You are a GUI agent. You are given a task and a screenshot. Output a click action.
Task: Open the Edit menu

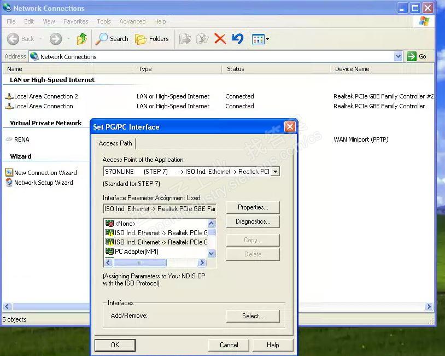[29, 21]
